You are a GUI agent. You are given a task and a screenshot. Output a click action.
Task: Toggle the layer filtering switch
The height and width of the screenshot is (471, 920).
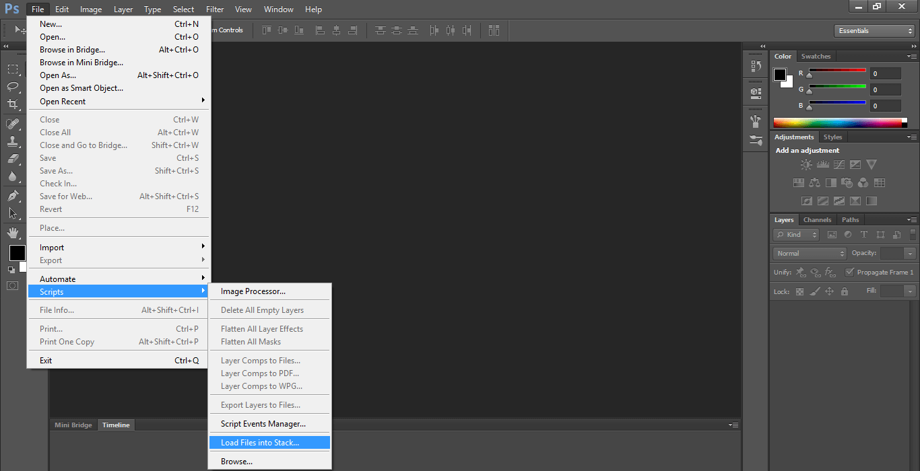click(914, 234)
